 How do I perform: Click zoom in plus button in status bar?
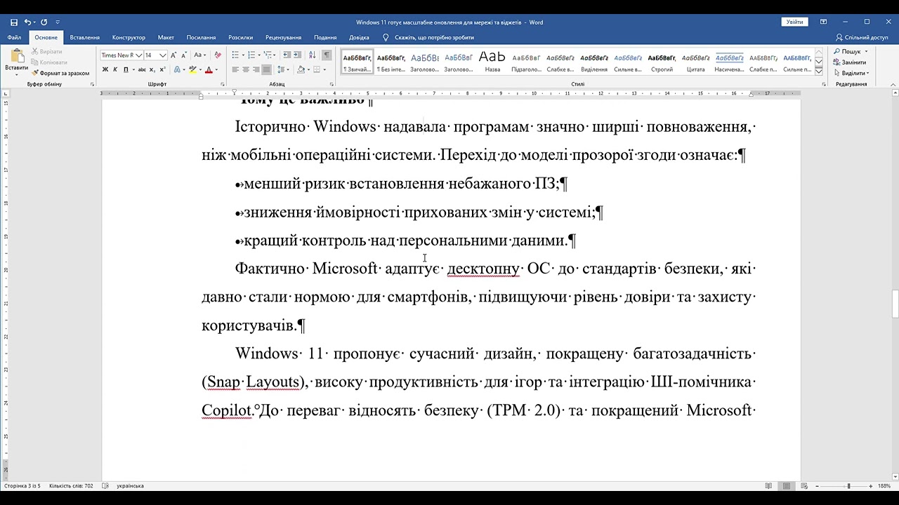tap(871, 486)
